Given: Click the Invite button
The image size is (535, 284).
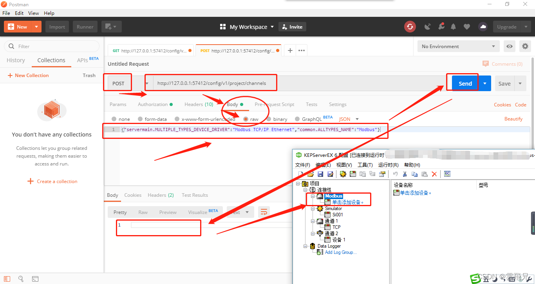Looking at the screenshot, I should pos(292,27).
